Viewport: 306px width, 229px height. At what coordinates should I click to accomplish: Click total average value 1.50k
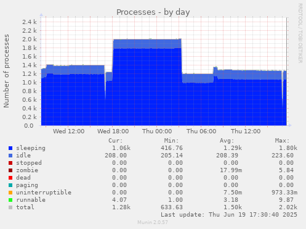[233, 207]
